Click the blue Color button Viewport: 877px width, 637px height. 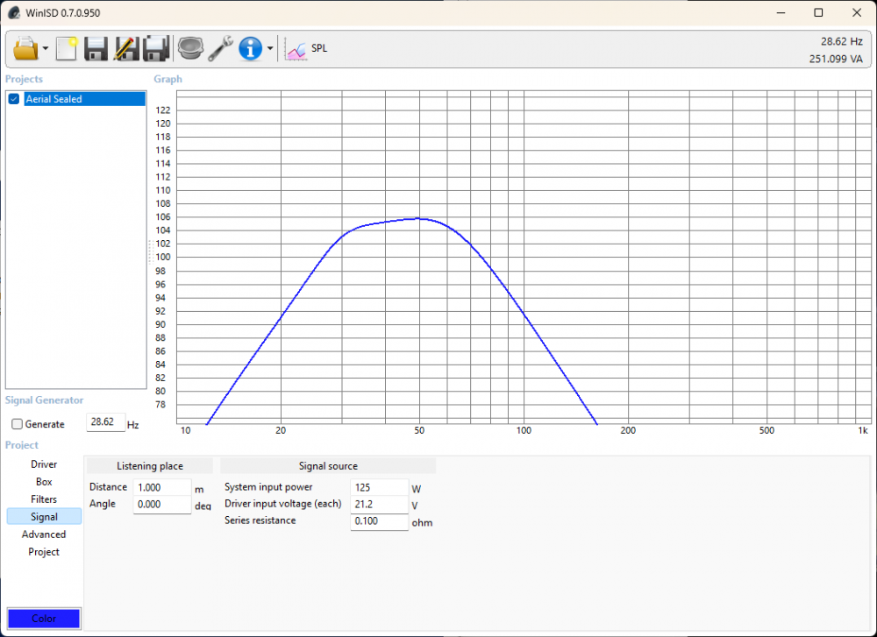[44, 619]
